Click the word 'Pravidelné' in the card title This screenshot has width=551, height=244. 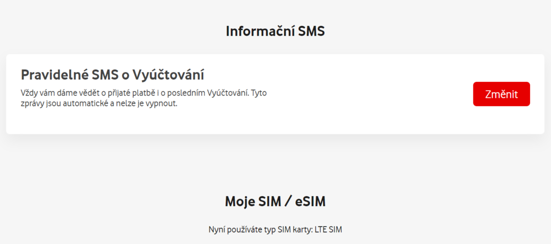(x=52, y=75)
